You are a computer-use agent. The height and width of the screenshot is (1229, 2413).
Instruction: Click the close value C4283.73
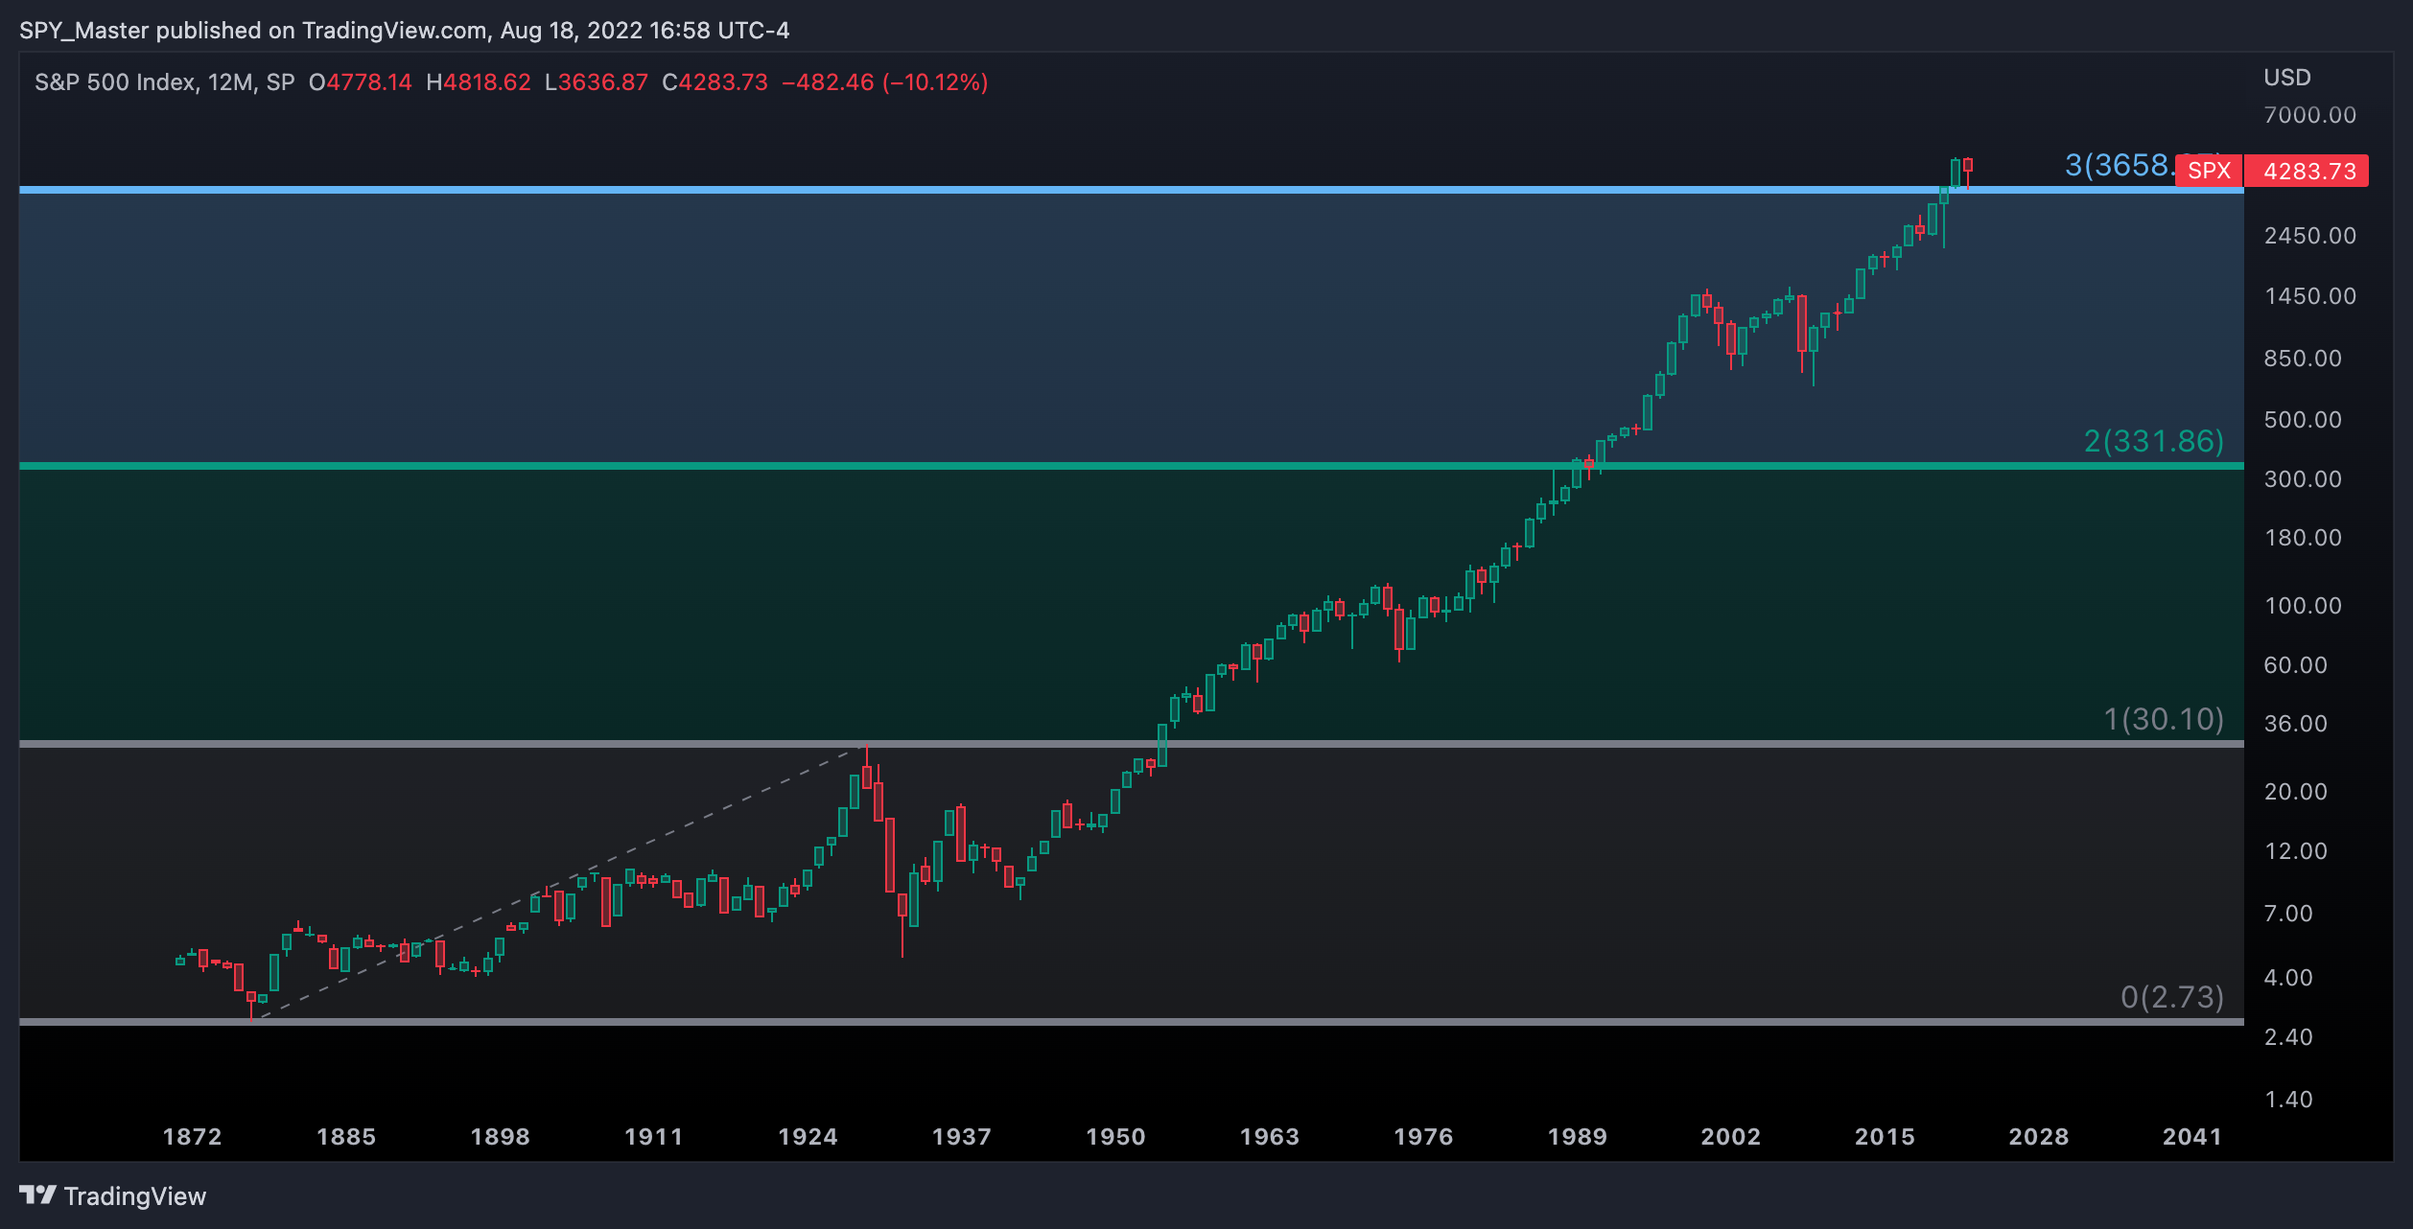point(715,82)
